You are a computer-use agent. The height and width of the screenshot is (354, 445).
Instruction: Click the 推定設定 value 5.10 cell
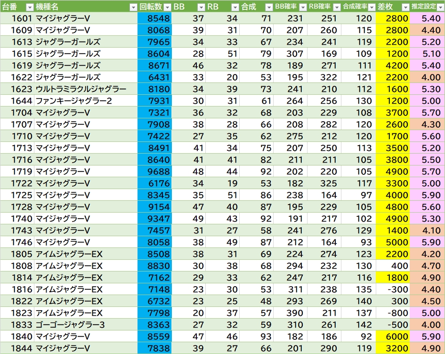click(x=428, y=54)
